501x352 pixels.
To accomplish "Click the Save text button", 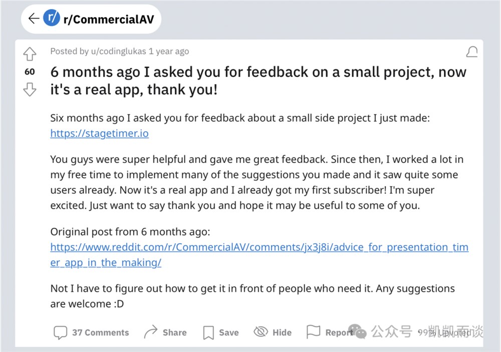I will click(x=228, y=332).
